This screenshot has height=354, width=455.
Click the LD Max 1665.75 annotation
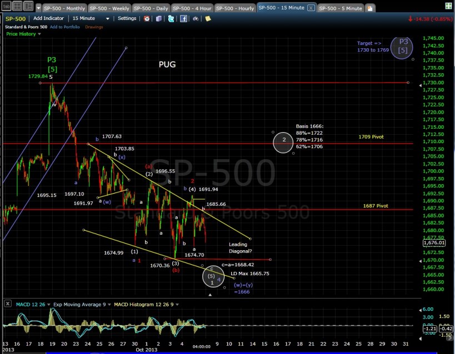tap(250, 274)
